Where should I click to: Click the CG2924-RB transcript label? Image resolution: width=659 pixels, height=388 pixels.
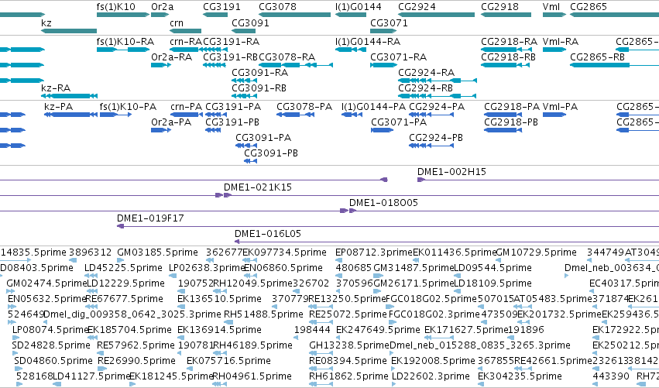(425, 88)
